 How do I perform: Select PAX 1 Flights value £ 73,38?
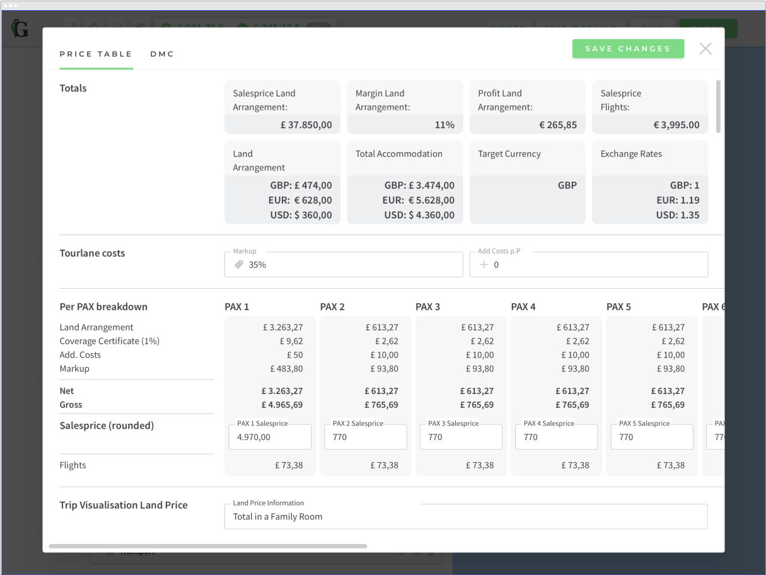click(289, 465)
